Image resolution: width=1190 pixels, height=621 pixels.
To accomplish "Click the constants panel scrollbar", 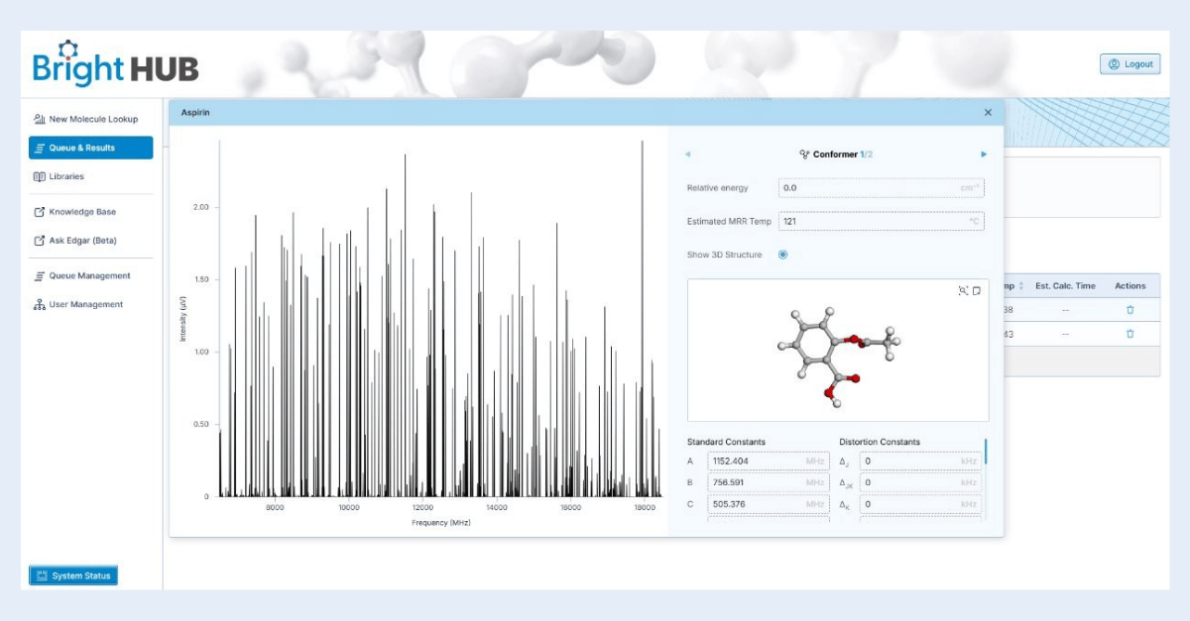I will pos(986,454).
